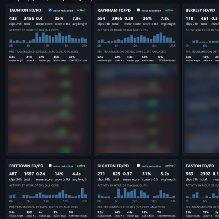Click Raynham's active status badge
Viewport: 219px width, 219px height.
coord(169,10)
